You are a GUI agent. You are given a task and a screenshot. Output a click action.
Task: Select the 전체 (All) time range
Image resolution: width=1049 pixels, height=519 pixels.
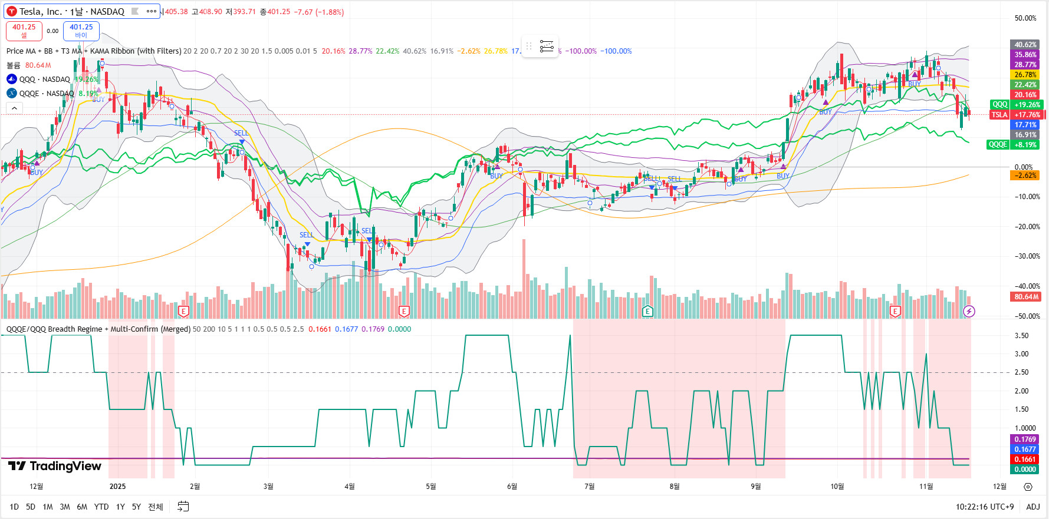click(156, 507)
